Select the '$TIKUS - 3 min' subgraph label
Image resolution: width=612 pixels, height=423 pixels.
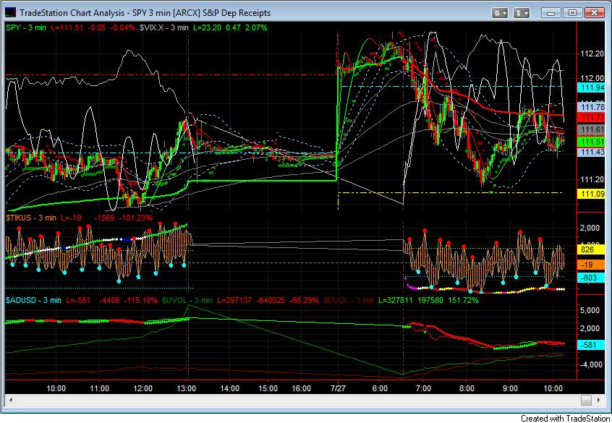pyautogui.click(x=31, y=218)
